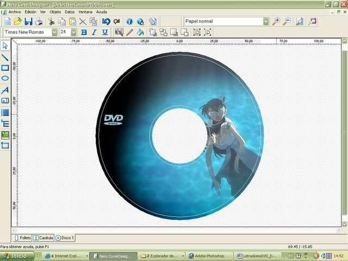Select the dashed field rectangle tool
The height and width of the screenshot is (261, 348).
click(5, 146)
